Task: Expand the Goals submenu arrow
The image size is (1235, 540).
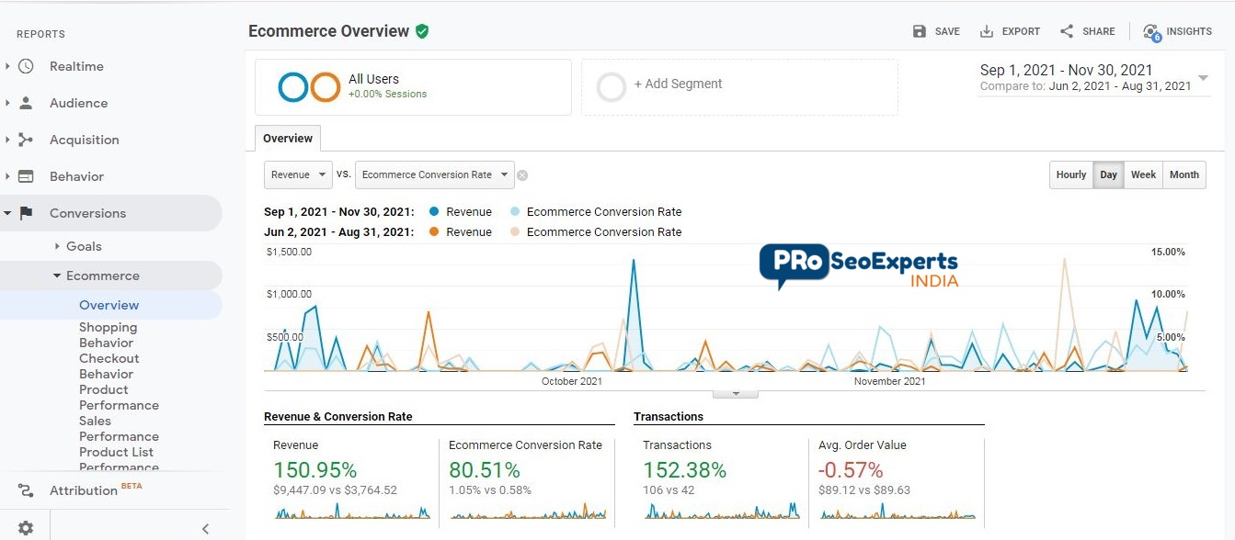Action: coord(57,246)
